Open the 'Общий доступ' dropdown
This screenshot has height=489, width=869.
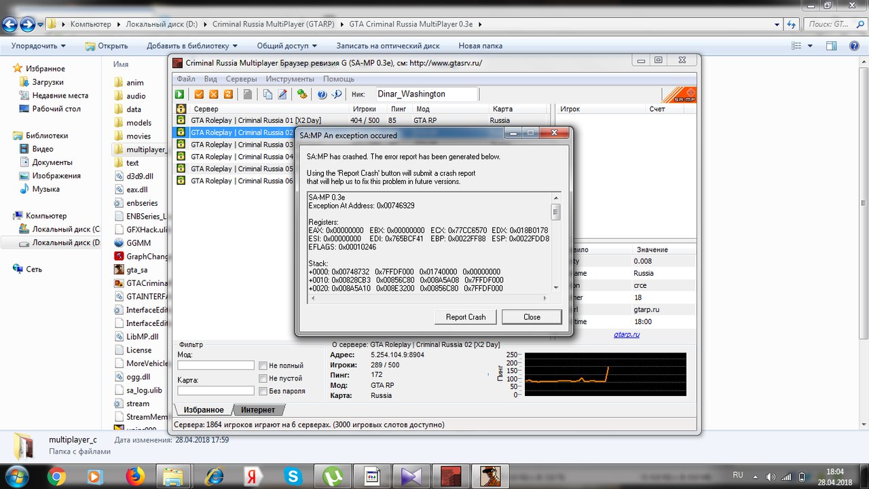point(286,46)
